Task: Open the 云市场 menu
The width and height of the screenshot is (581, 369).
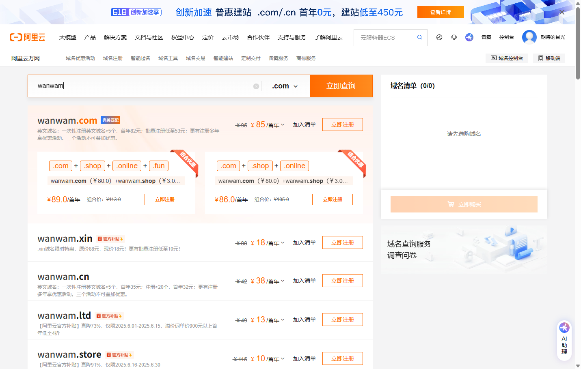Action: point(230,37)
